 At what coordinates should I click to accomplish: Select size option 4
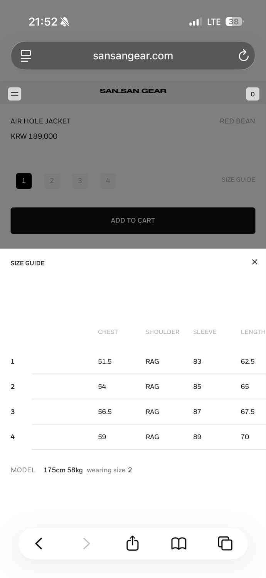tap(108, 181)
